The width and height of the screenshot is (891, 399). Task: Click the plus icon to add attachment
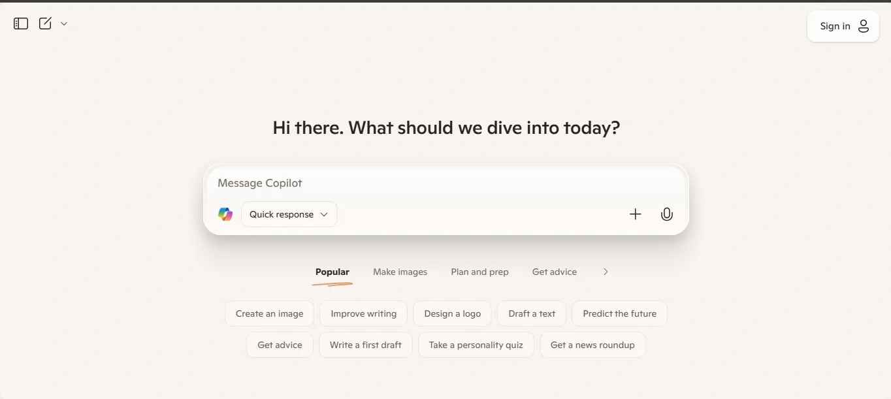pyautogui.click(x=635, y=214)
